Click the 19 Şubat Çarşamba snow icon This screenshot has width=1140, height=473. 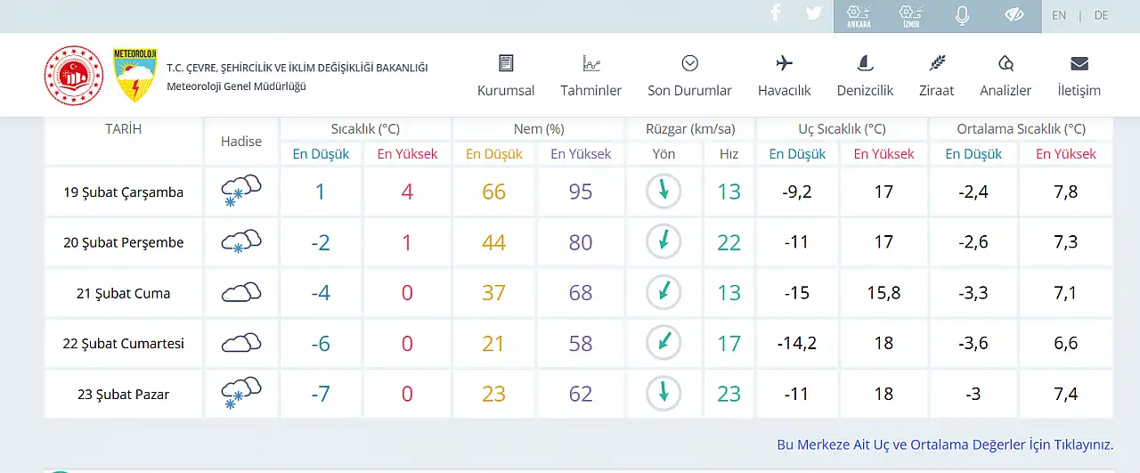click(241, 192)
